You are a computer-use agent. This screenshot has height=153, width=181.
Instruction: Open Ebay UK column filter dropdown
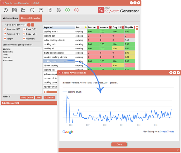[135, 27]
